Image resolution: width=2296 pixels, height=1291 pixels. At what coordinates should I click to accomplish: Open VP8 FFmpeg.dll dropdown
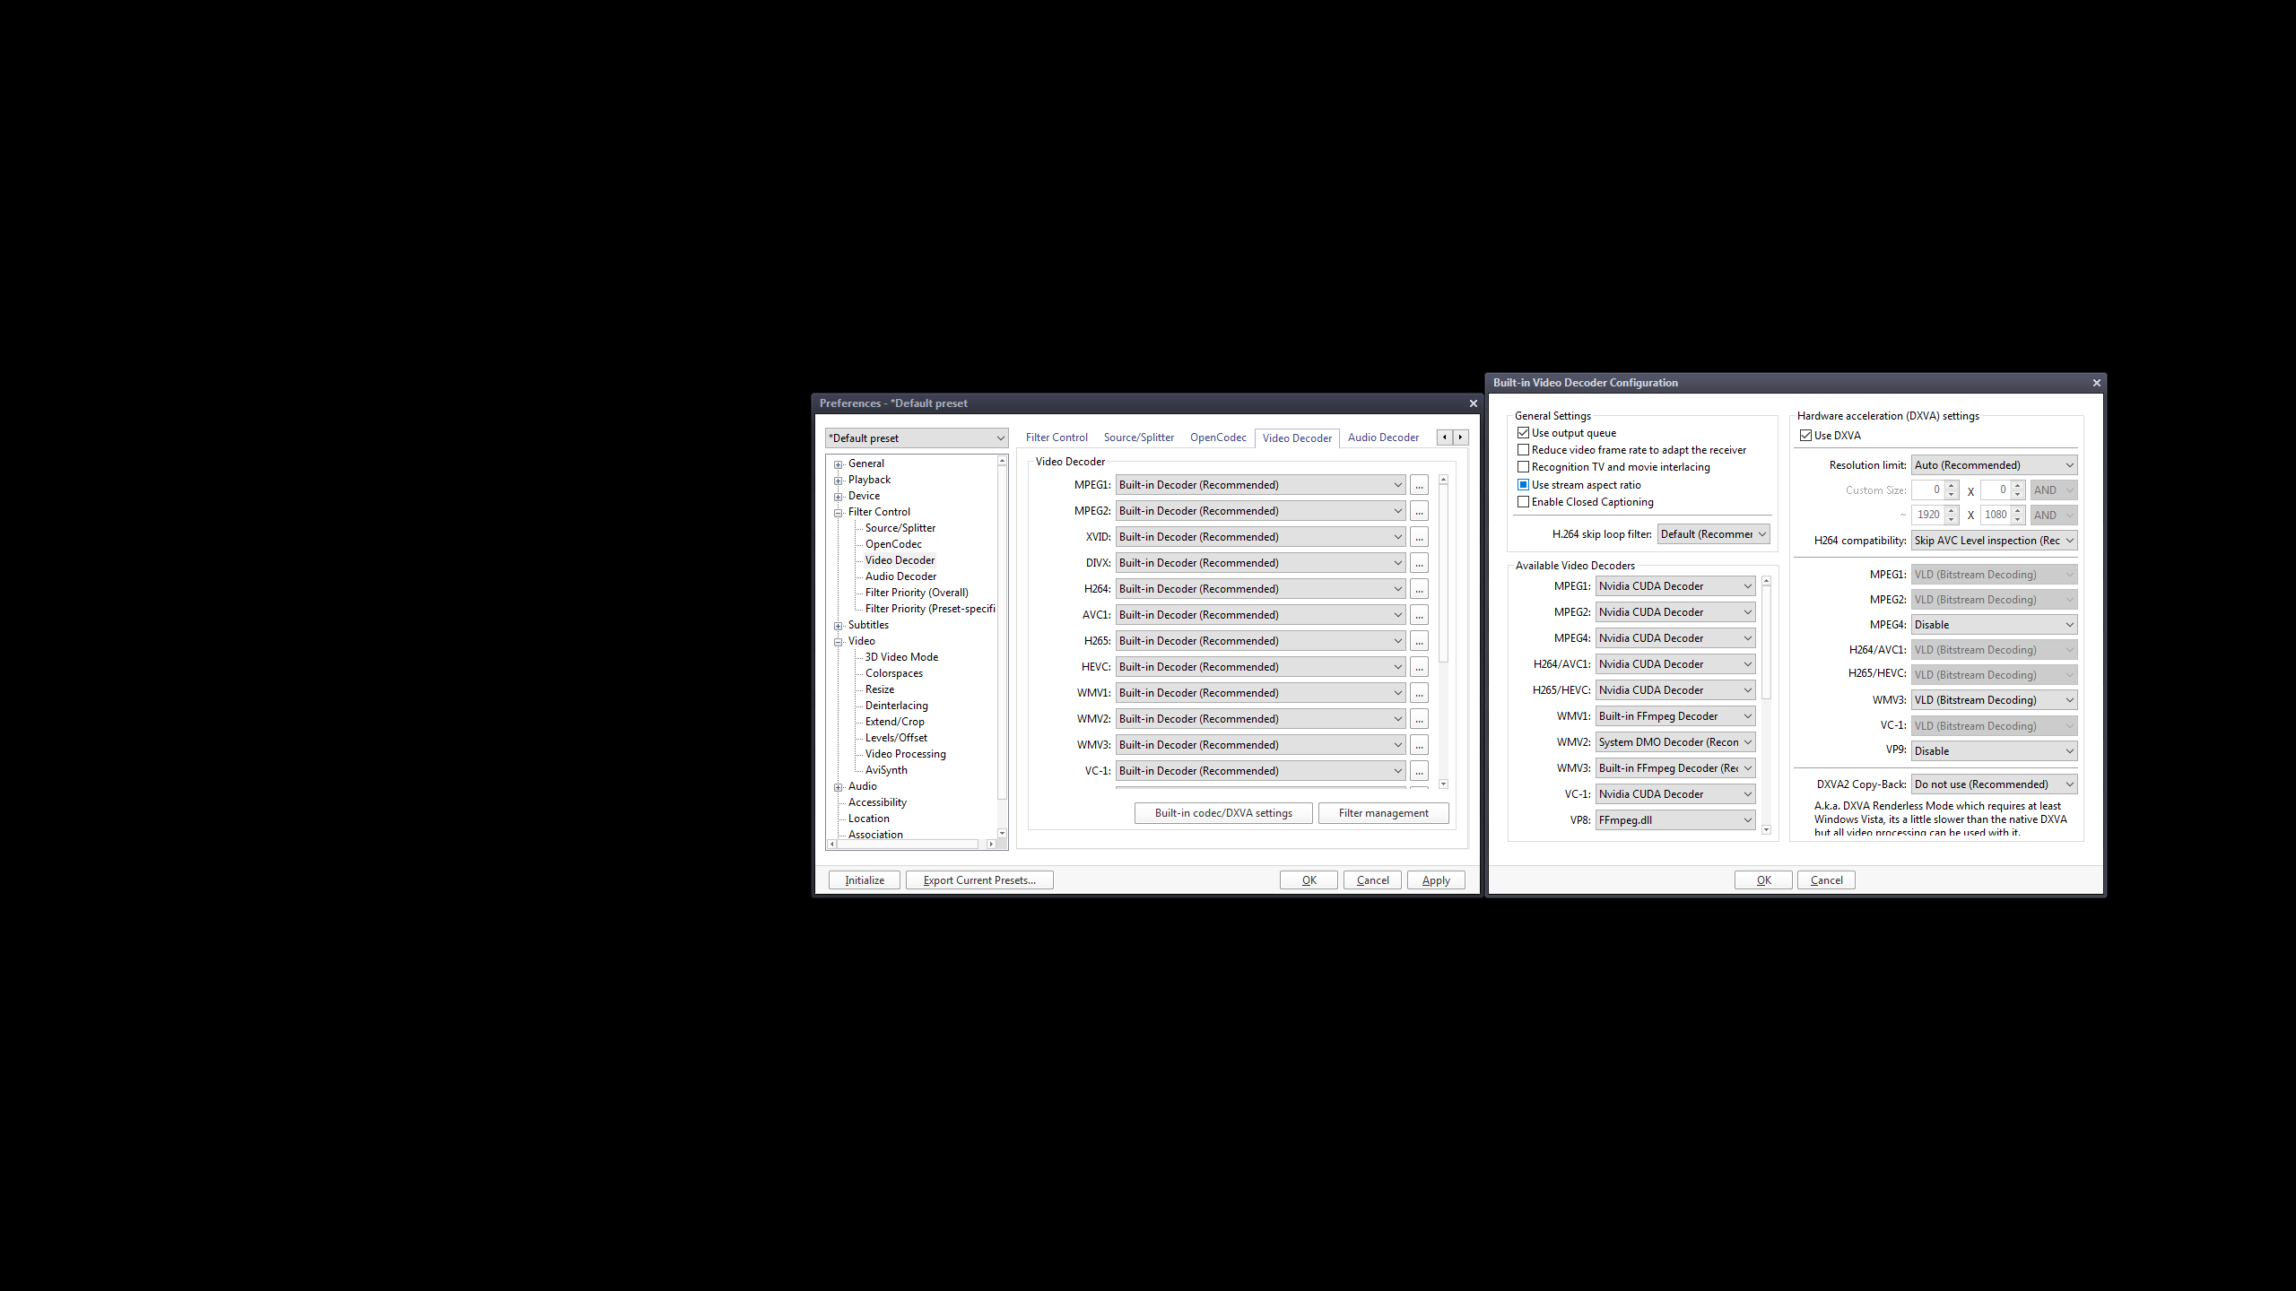point(1674,820)
